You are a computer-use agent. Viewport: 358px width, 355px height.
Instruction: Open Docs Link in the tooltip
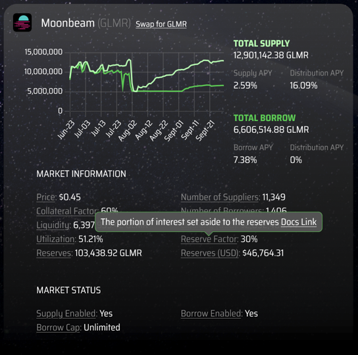299,222
